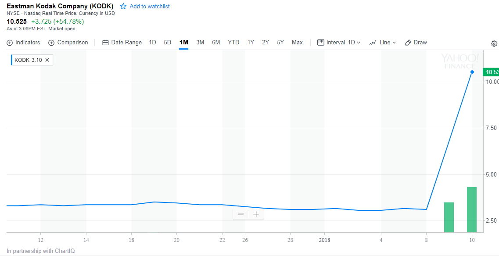Click the NYSE Nasdaq Real Time Price text
499x256 pixels.
click(61, 13)
